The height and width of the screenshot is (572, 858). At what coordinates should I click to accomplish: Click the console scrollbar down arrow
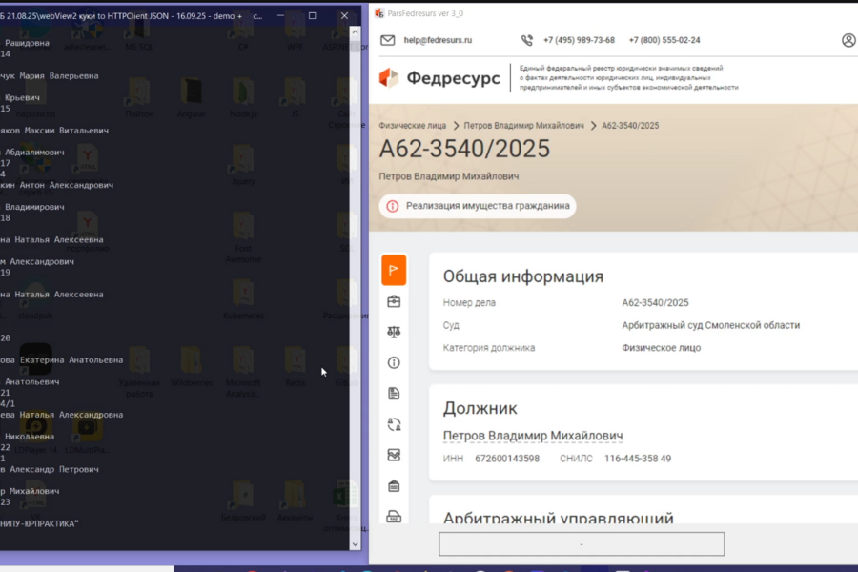click(355, 544)
